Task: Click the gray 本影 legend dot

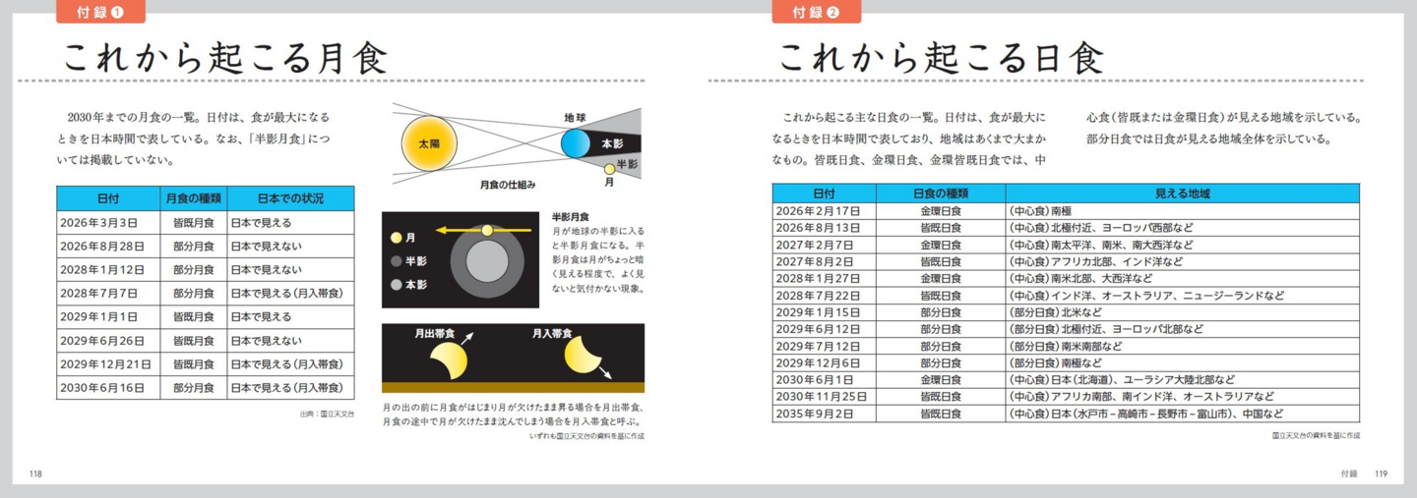Action: click(x=396, y=285)
